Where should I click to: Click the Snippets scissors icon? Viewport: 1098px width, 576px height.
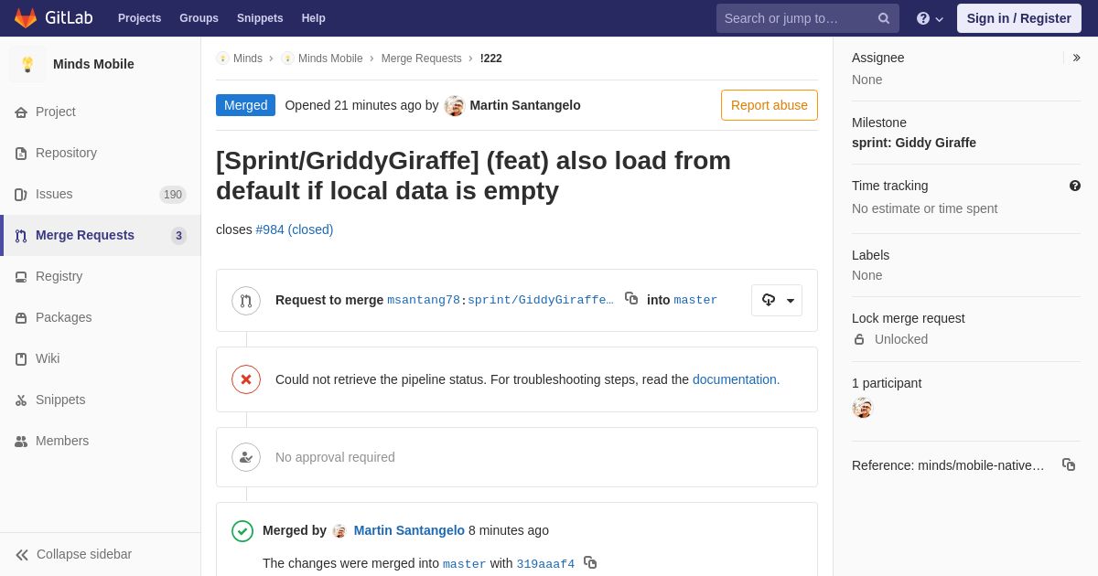[21, 400]
